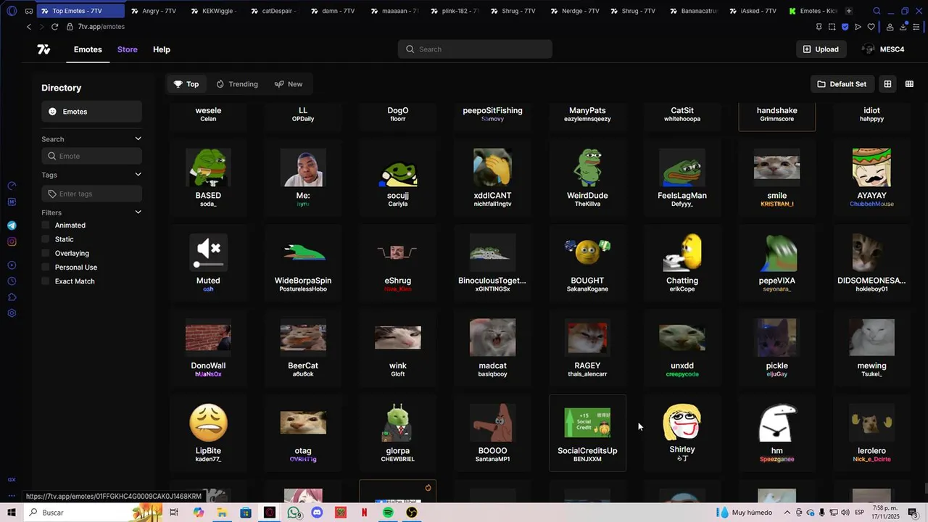
Task: Open the BOUGHT emote
Action: 587,262
